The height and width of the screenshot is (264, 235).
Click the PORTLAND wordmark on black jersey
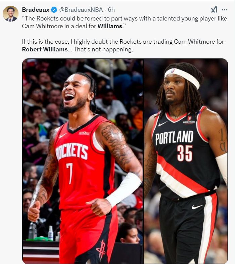174,137
